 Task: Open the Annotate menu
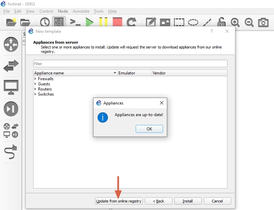(81, 11)
